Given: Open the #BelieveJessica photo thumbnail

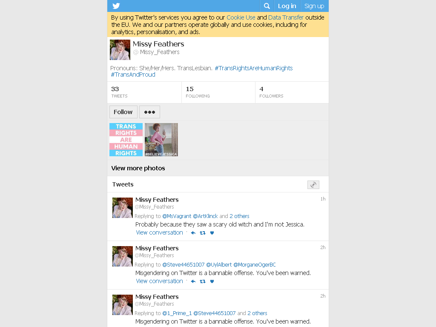Looking at the screenshot, I should click(x=161, y=140).
